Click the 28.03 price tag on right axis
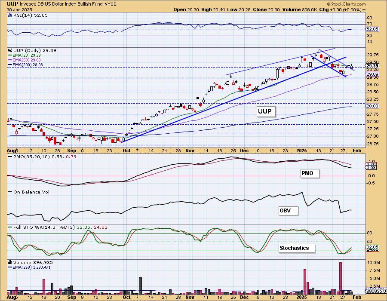387x301 pixels. point(372,106)
